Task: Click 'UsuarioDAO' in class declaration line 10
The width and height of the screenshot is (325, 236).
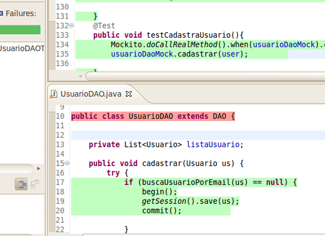Action: tap(151, 116)
